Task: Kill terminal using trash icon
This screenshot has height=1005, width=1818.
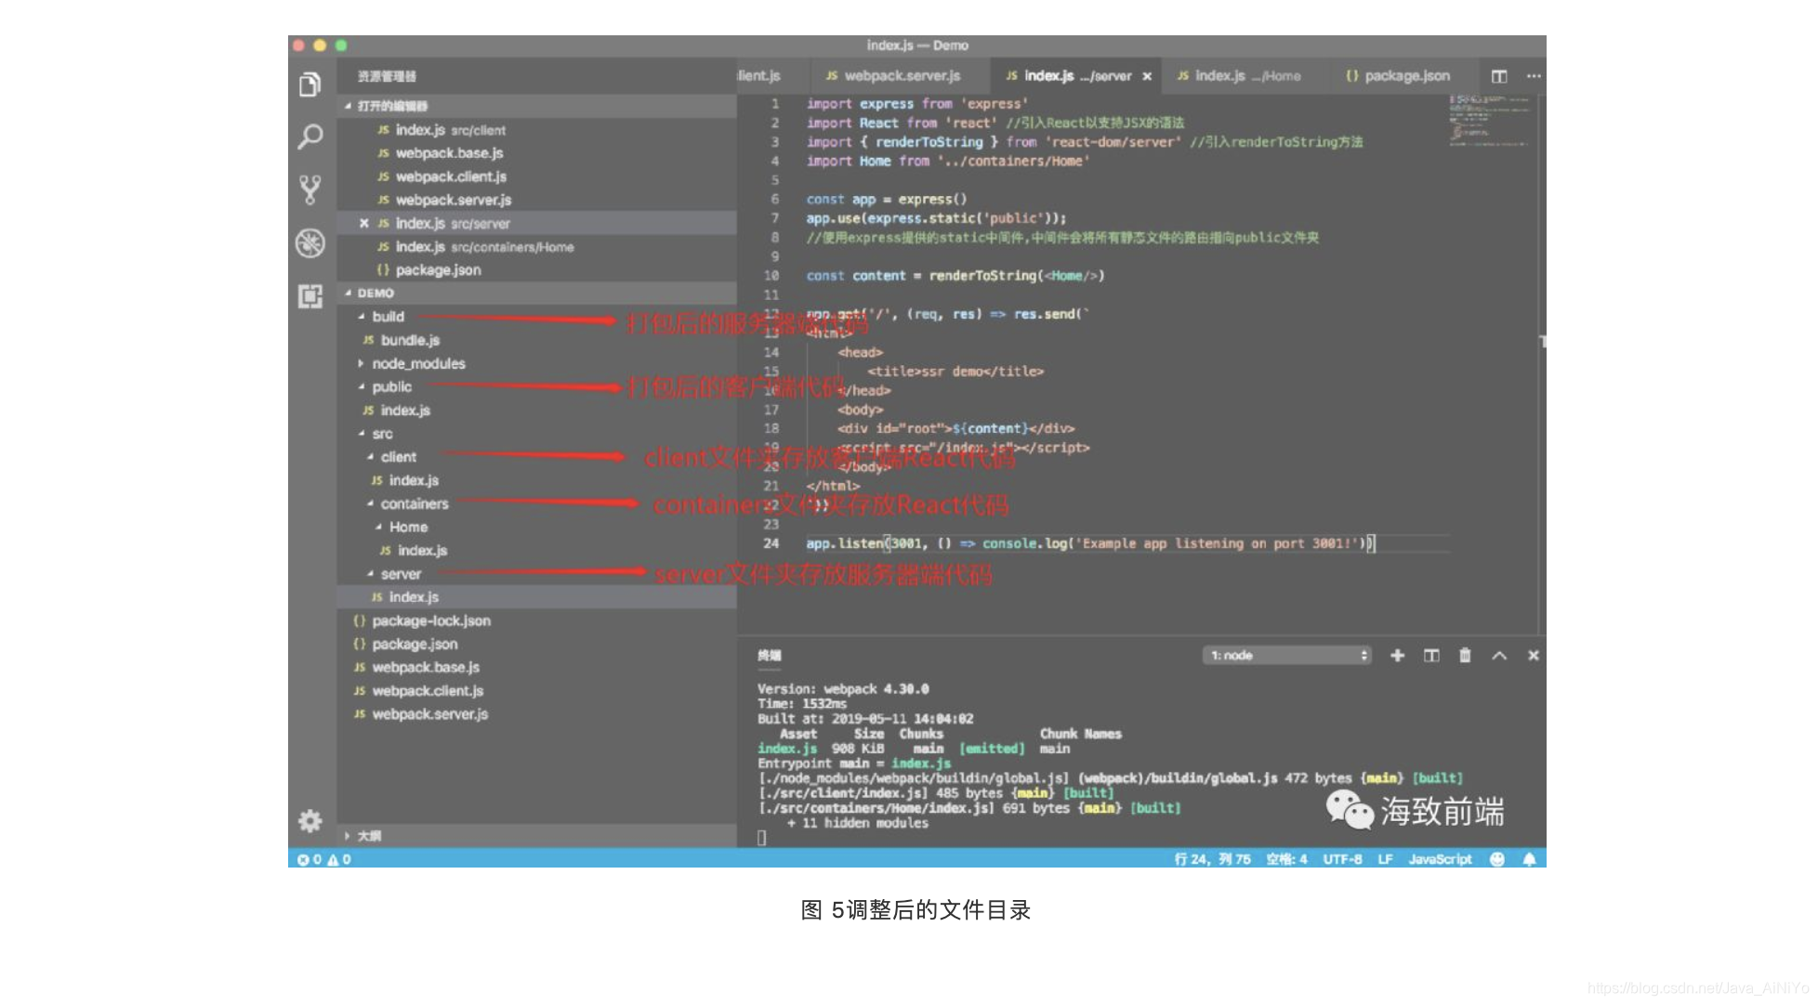Action: coord(1465,656)
